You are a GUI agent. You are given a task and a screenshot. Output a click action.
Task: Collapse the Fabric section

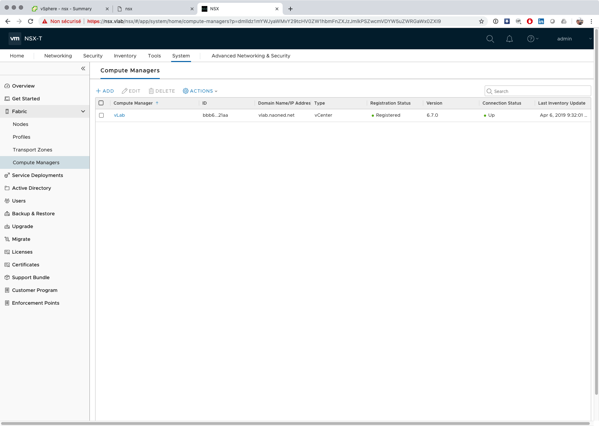click(x=83, y=111)
